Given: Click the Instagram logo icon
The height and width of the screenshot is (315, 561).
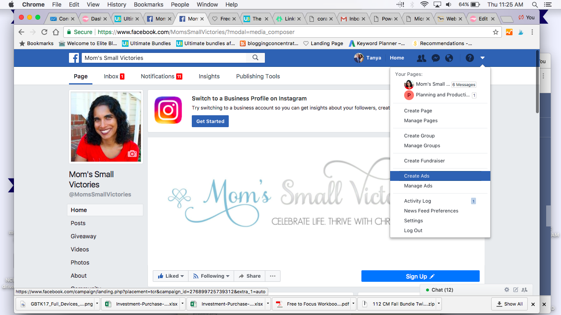Looking at the screenshot, I should point(168,110).
